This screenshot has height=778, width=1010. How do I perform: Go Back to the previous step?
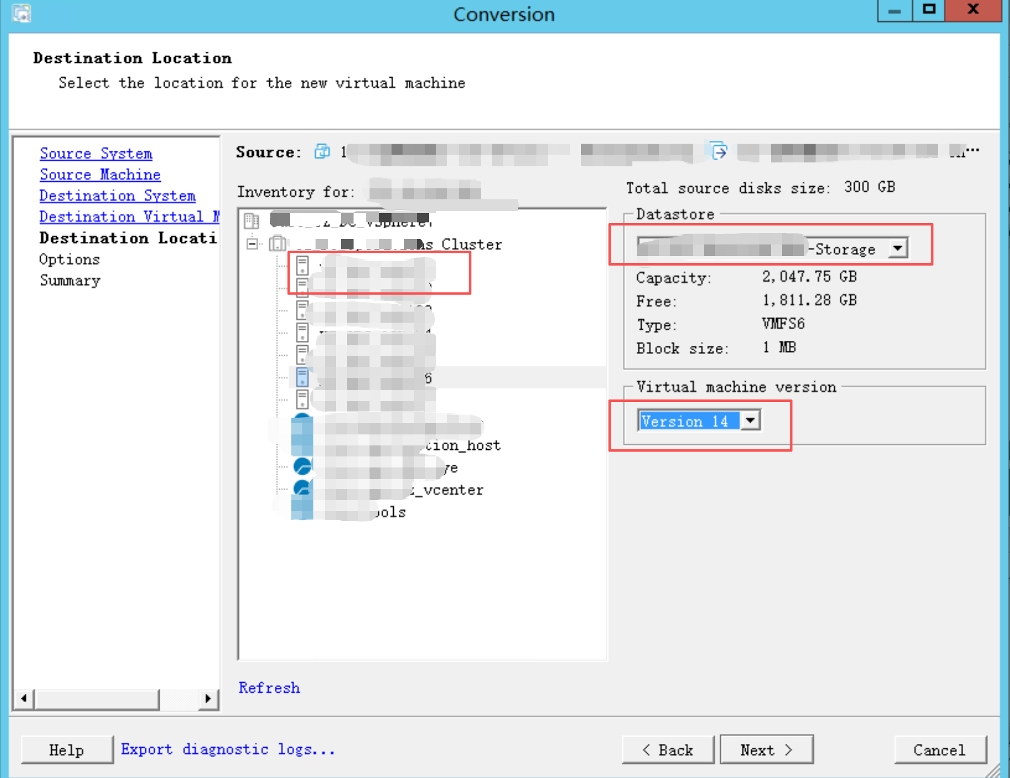[667, 749]
